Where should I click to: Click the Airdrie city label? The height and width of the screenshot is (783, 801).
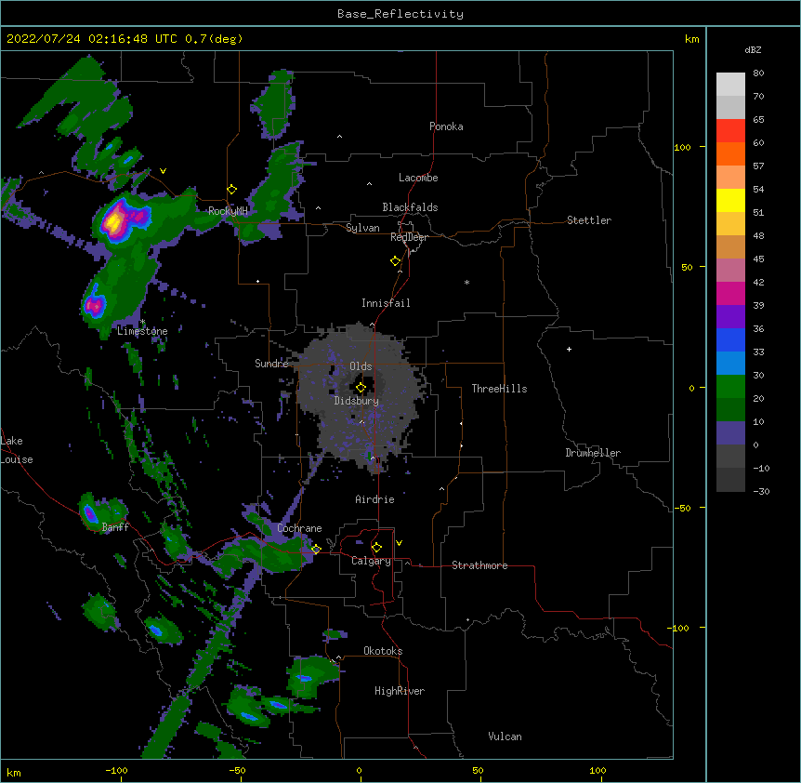374,499
